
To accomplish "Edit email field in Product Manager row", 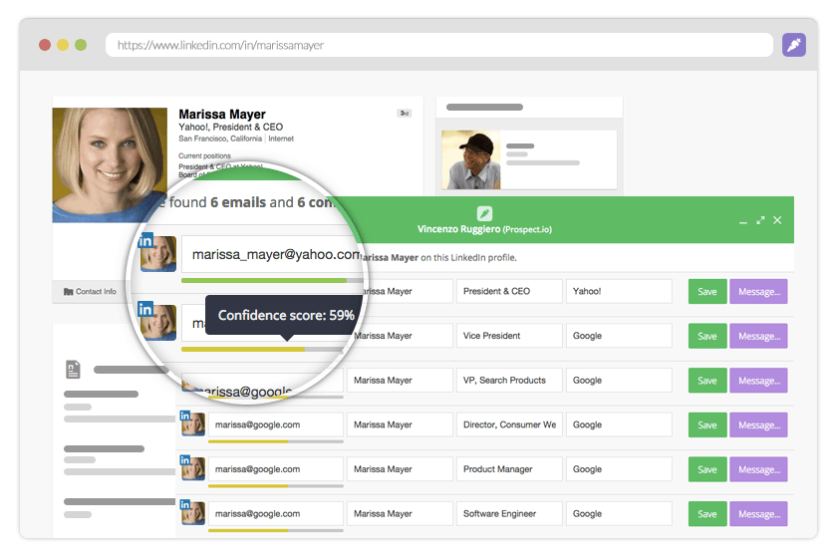I will (x=275, y=469).
